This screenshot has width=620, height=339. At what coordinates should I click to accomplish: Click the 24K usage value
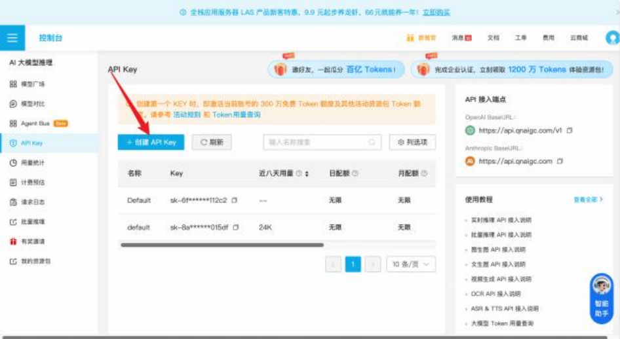tap(265, 227)
